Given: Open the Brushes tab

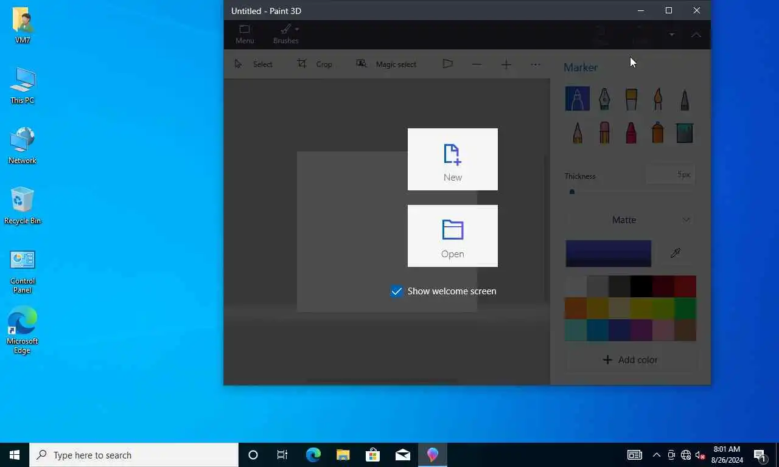Looking at the screenshot, I should pos(285,35).
